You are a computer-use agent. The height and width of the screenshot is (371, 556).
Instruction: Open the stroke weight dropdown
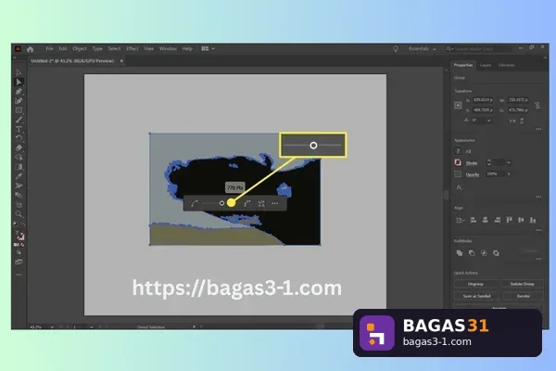pyautogui.click(x=509, y=162)
